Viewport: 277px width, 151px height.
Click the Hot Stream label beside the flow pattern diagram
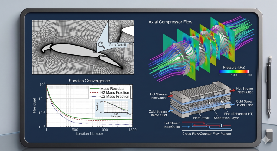[x=172, y=125]
